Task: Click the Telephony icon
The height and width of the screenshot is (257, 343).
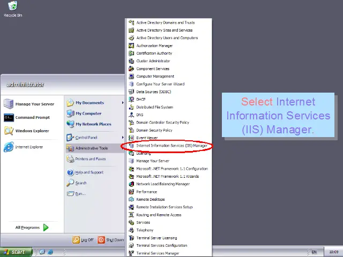Action: click(131, 230)
